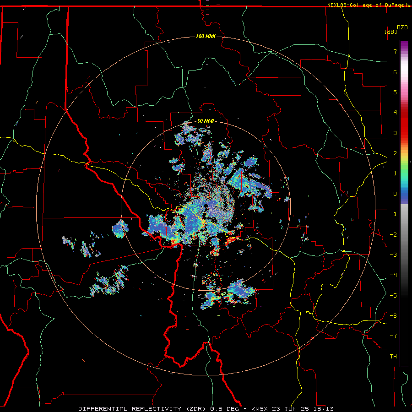Click the -7 value on the color scale
Screen dimensions: 412x412
(x=393, y=336)
